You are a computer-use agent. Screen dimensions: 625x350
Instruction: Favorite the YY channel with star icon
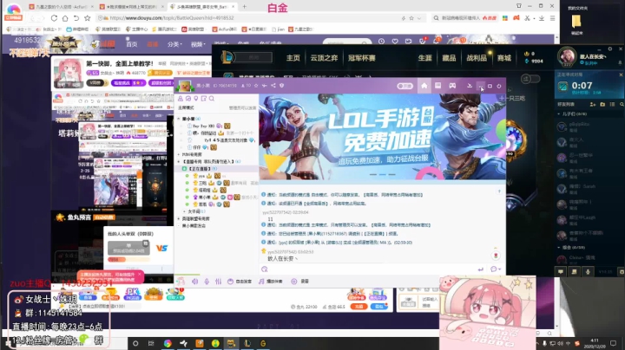tap(256, 85)
